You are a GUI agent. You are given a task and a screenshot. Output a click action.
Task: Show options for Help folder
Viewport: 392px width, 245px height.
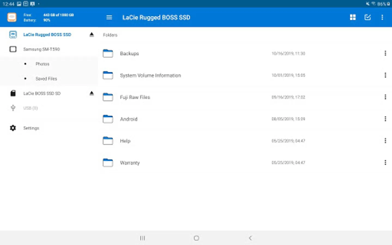[385, 141]
